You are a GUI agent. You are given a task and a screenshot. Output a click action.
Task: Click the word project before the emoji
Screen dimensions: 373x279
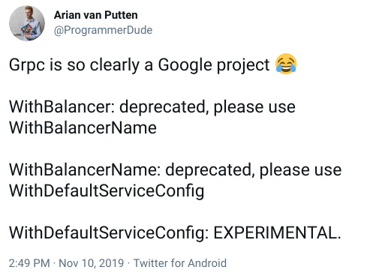pos(243,65)
